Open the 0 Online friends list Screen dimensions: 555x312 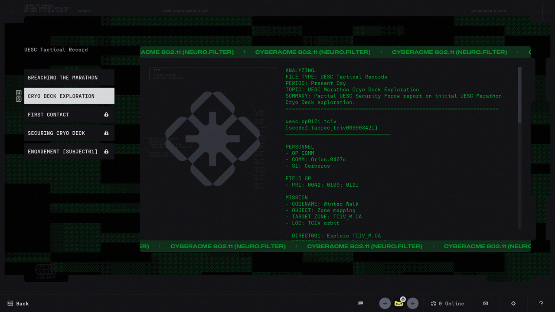tap(447, 303)
